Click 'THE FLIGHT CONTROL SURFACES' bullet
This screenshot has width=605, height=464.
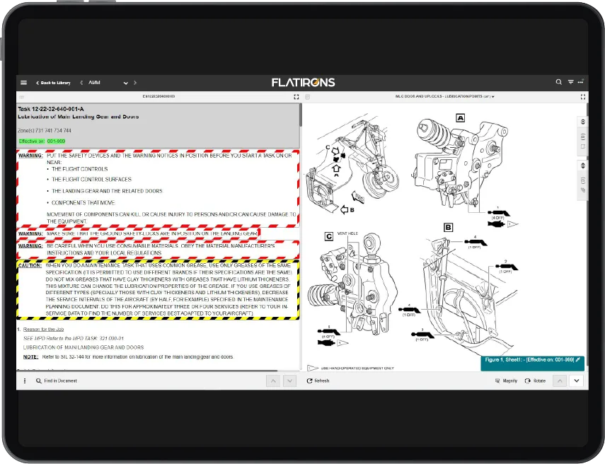point(91,180)
